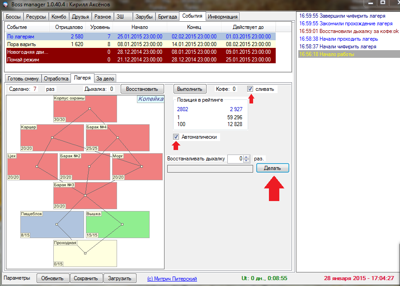
Task: Toggle the сливать checkbox
Action: (x=250, y=89)
